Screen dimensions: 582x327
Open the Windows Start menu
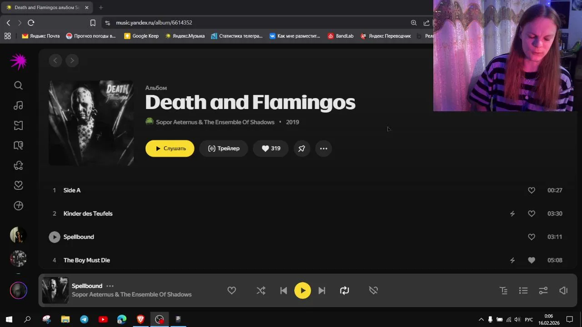tap(9, 319)
